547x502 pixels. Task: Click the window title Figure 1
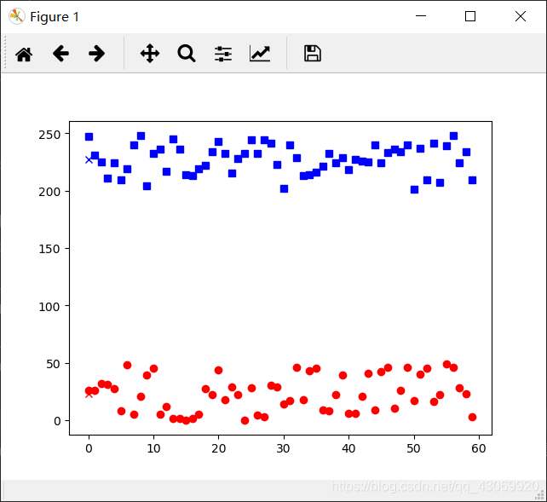pos(55,17)
